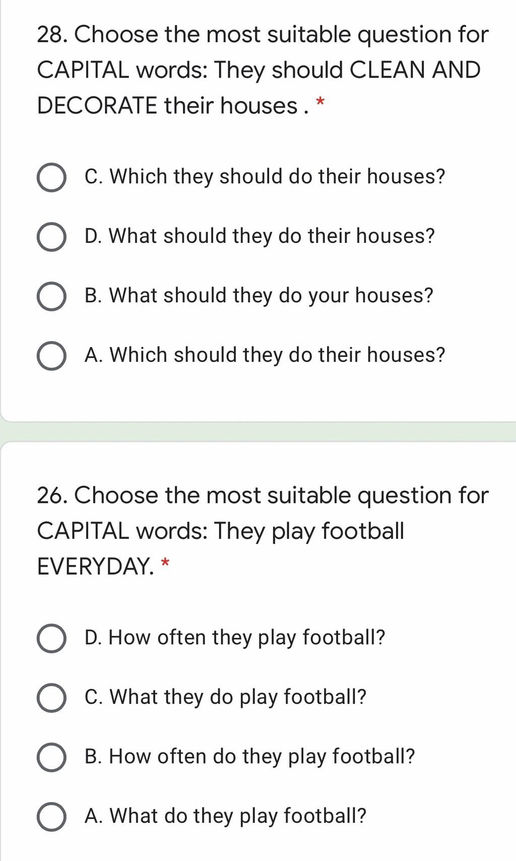Click label text 'C. What they do play football?'
The image size is (516, 861).
[226, 697]
